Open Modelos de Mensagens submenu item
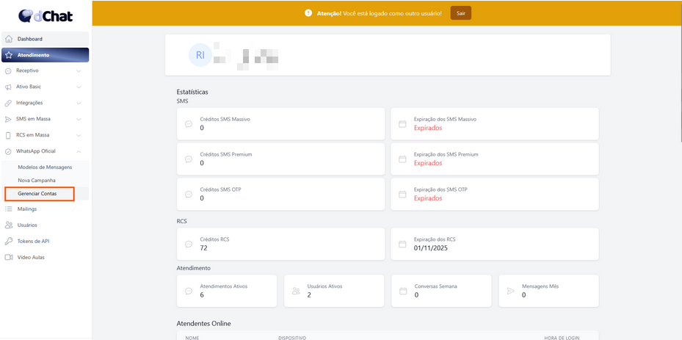 click(x=45, y=167)
